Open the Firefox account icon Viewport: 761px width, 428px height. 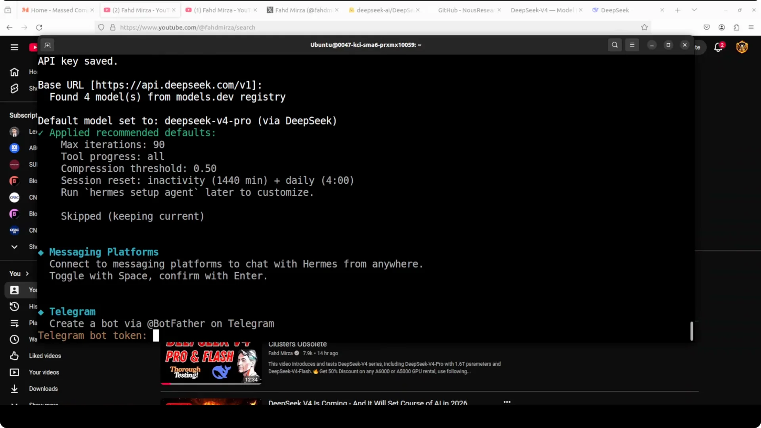722,27
